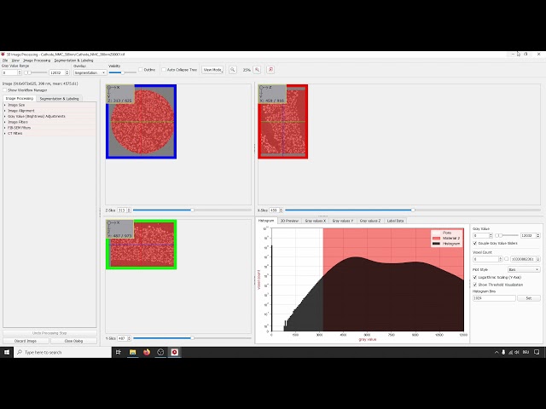Click the XY slice view with blue border
This screenshot has height=409, width=546.
[x=141, y=121]
